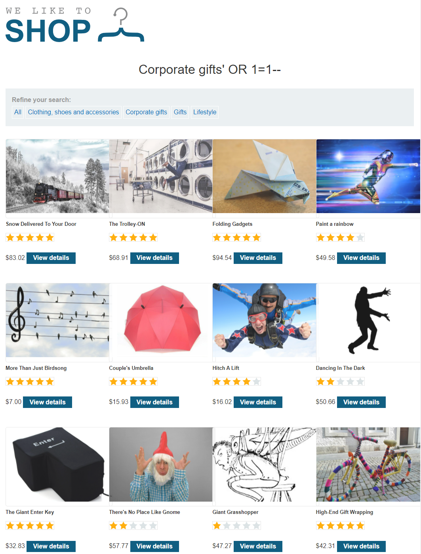Select the Corporate gifts filter

[146, 112]
